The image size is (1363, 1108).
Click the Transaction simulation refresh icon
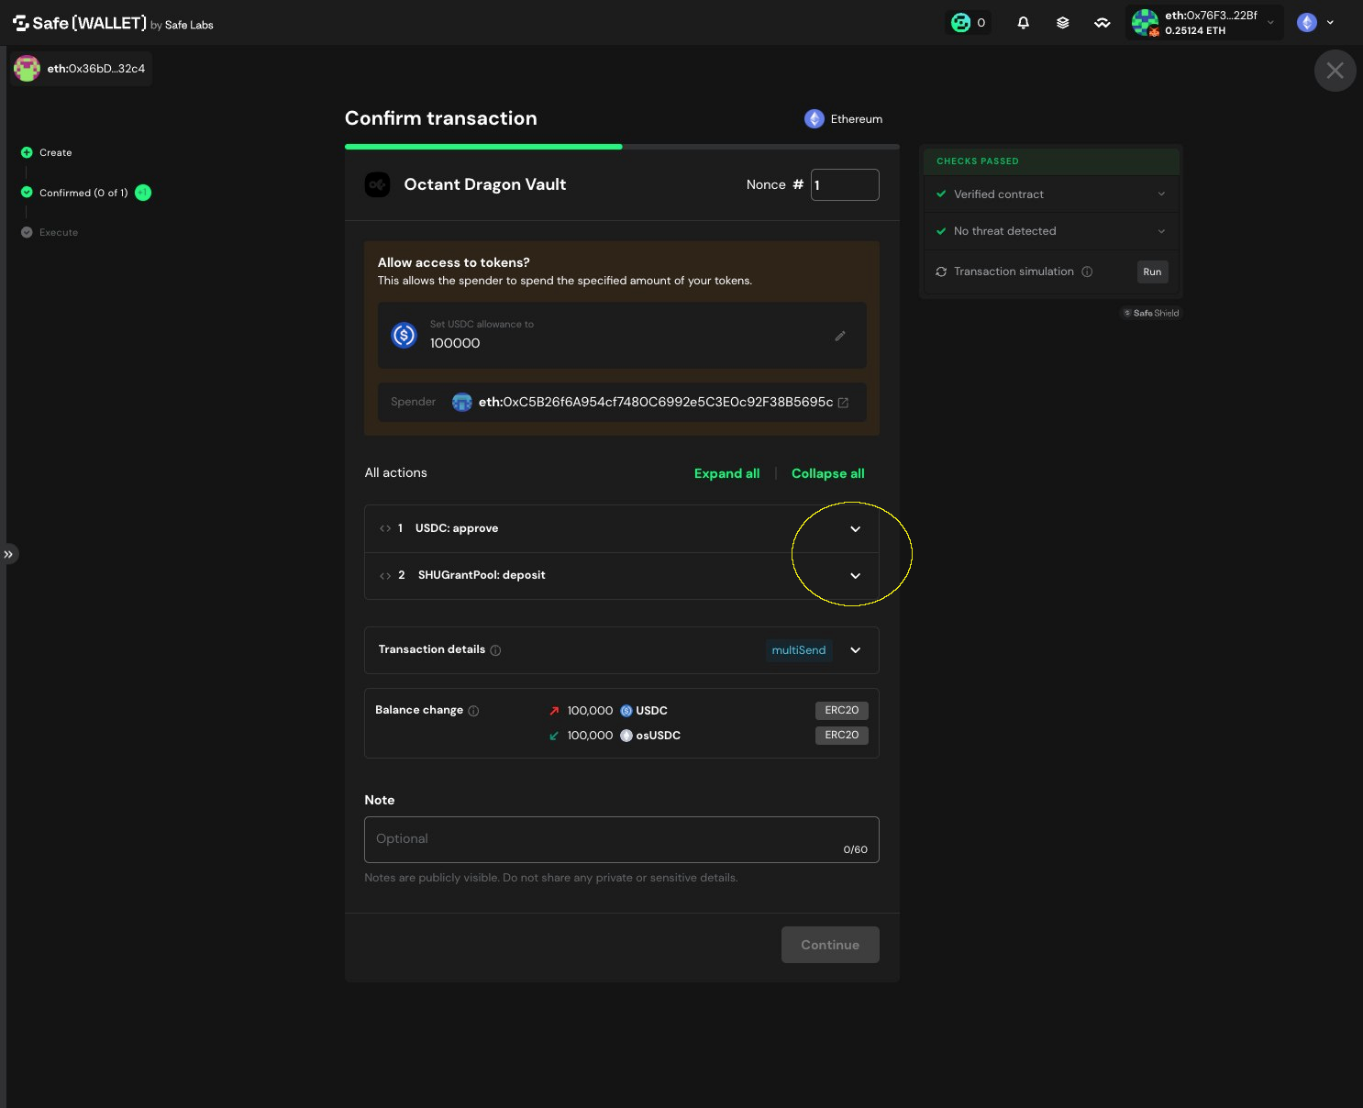pos(941,271)
